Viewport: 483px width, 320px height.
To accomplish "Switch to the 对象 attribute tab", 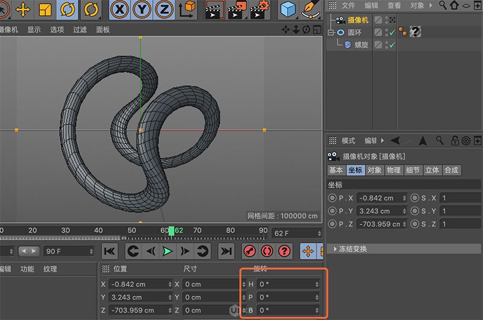I will tap(374, 170).
